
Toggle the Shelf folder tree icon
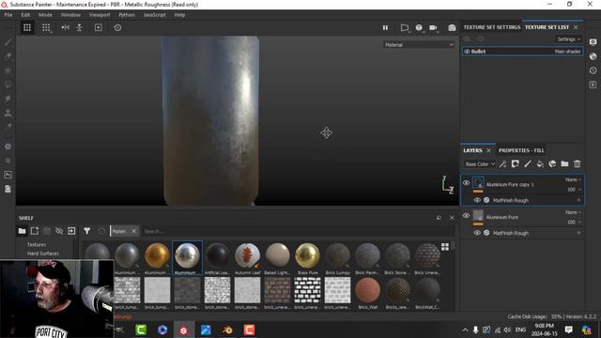22,231
